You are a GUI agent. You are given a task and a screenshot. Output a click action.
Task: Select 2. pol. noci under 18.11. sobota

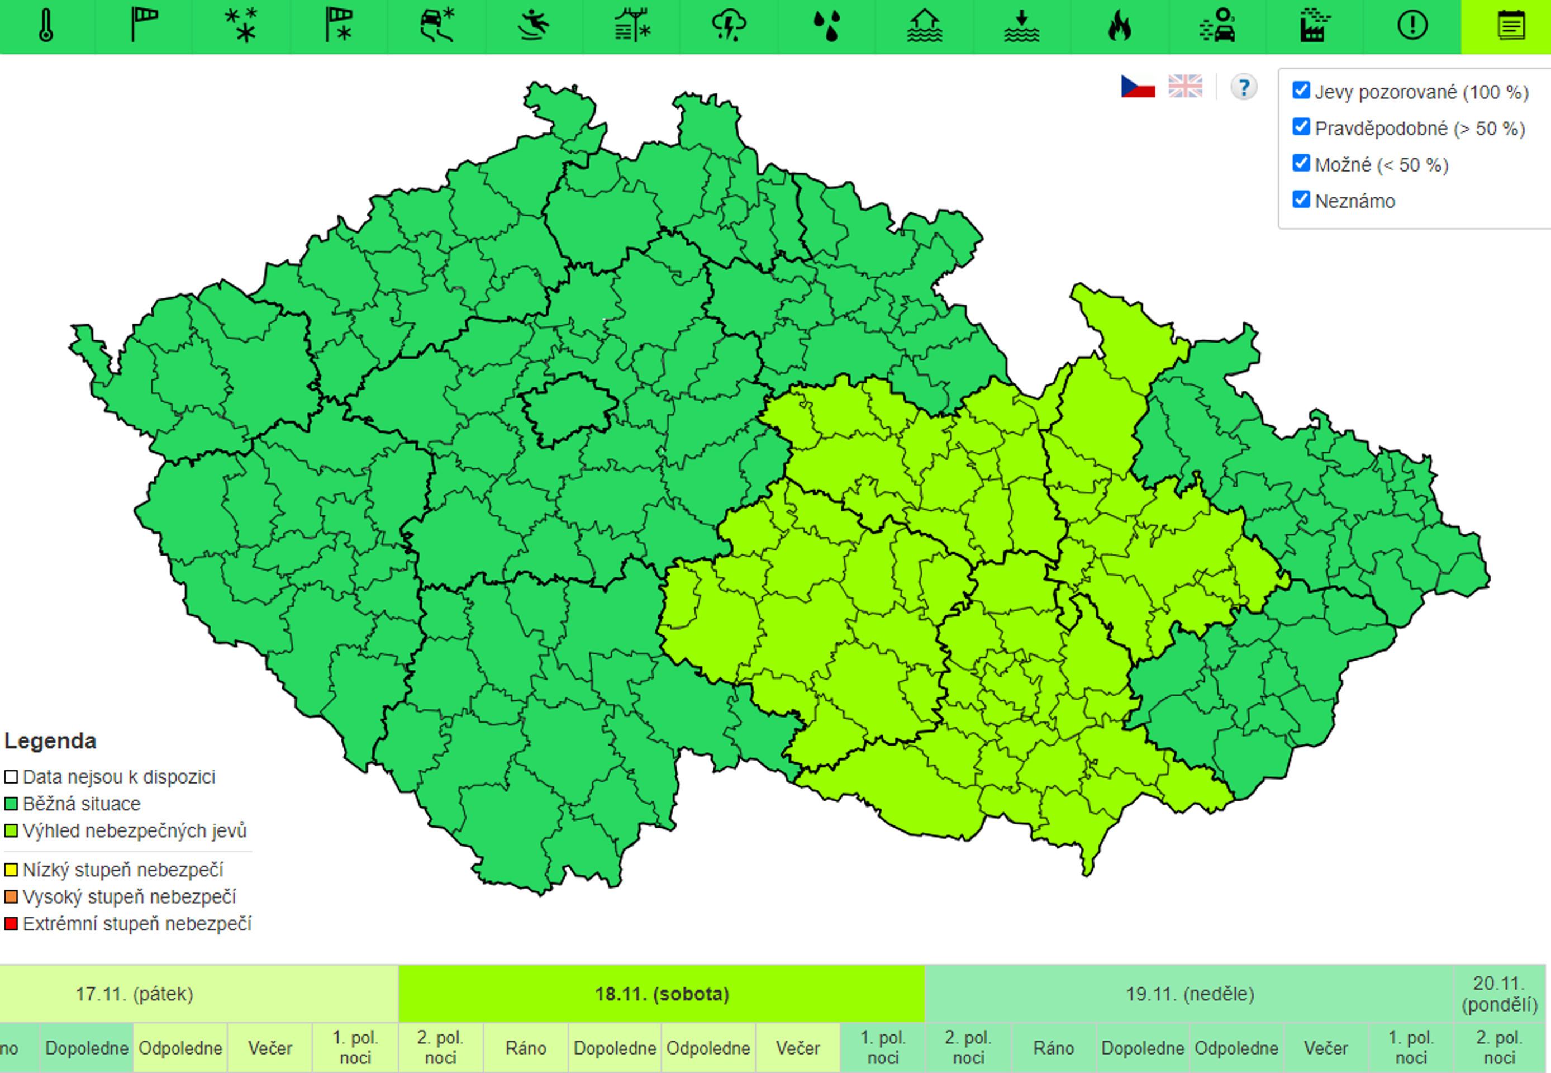pyautogui.click(x=441, y=1048)
